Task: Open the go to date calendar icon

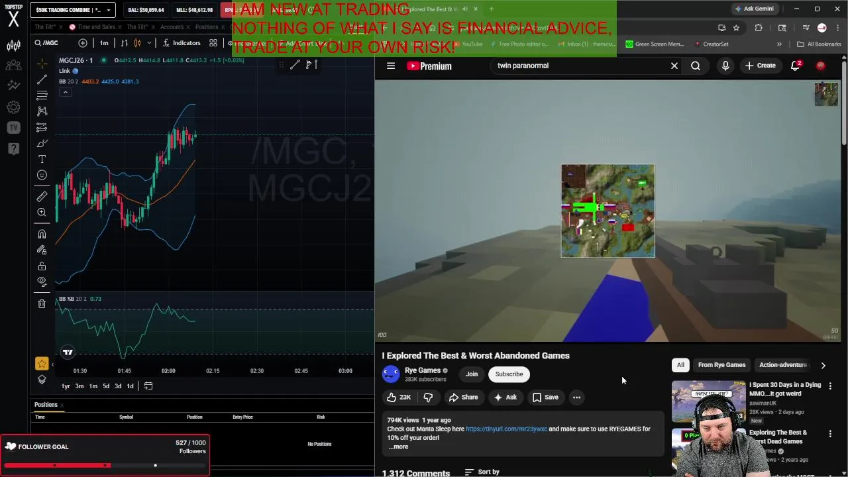Action: [148, 386]
